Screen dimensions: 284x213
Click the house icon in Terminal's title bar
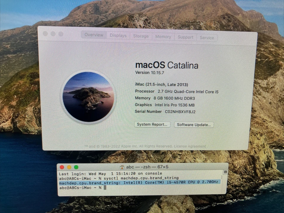tap(122, 167)
